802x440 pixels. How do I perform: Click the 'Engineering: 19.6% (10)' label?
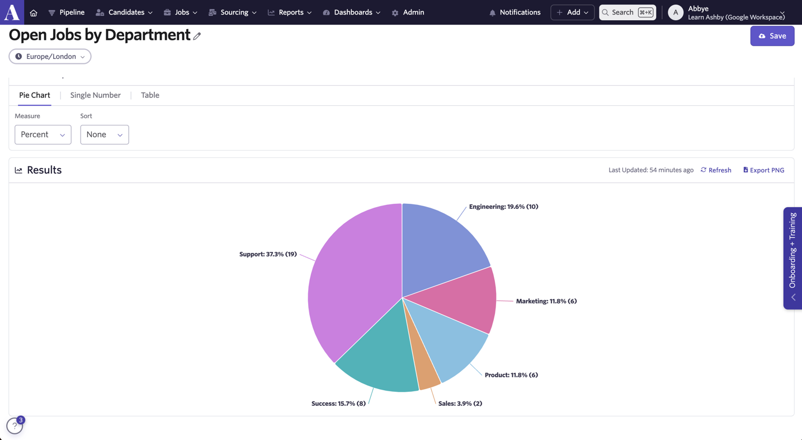coord(503,207)
